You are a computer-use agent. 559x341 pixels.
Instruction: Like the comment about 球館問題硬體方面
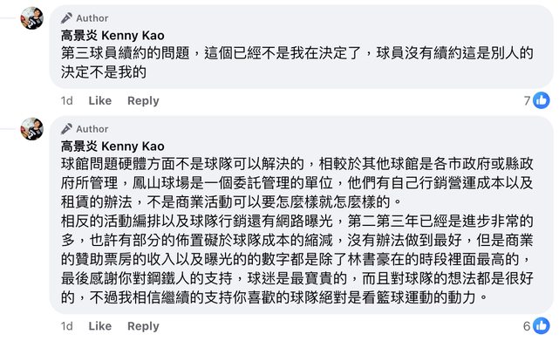click(99, 326)
